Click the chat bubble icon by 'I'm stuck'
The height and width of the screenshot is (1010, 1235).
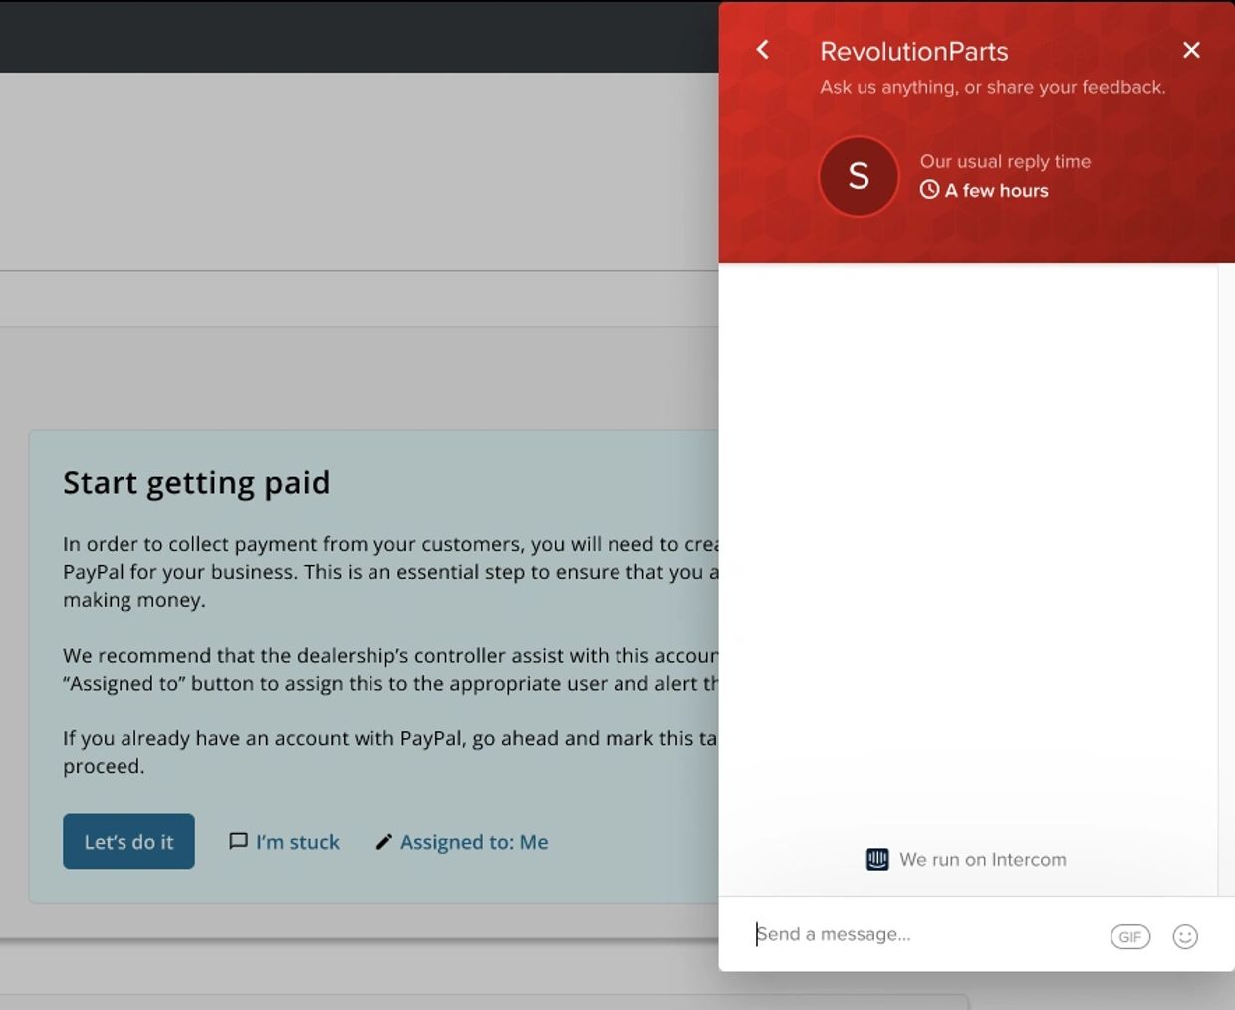(x=238, y=841)
